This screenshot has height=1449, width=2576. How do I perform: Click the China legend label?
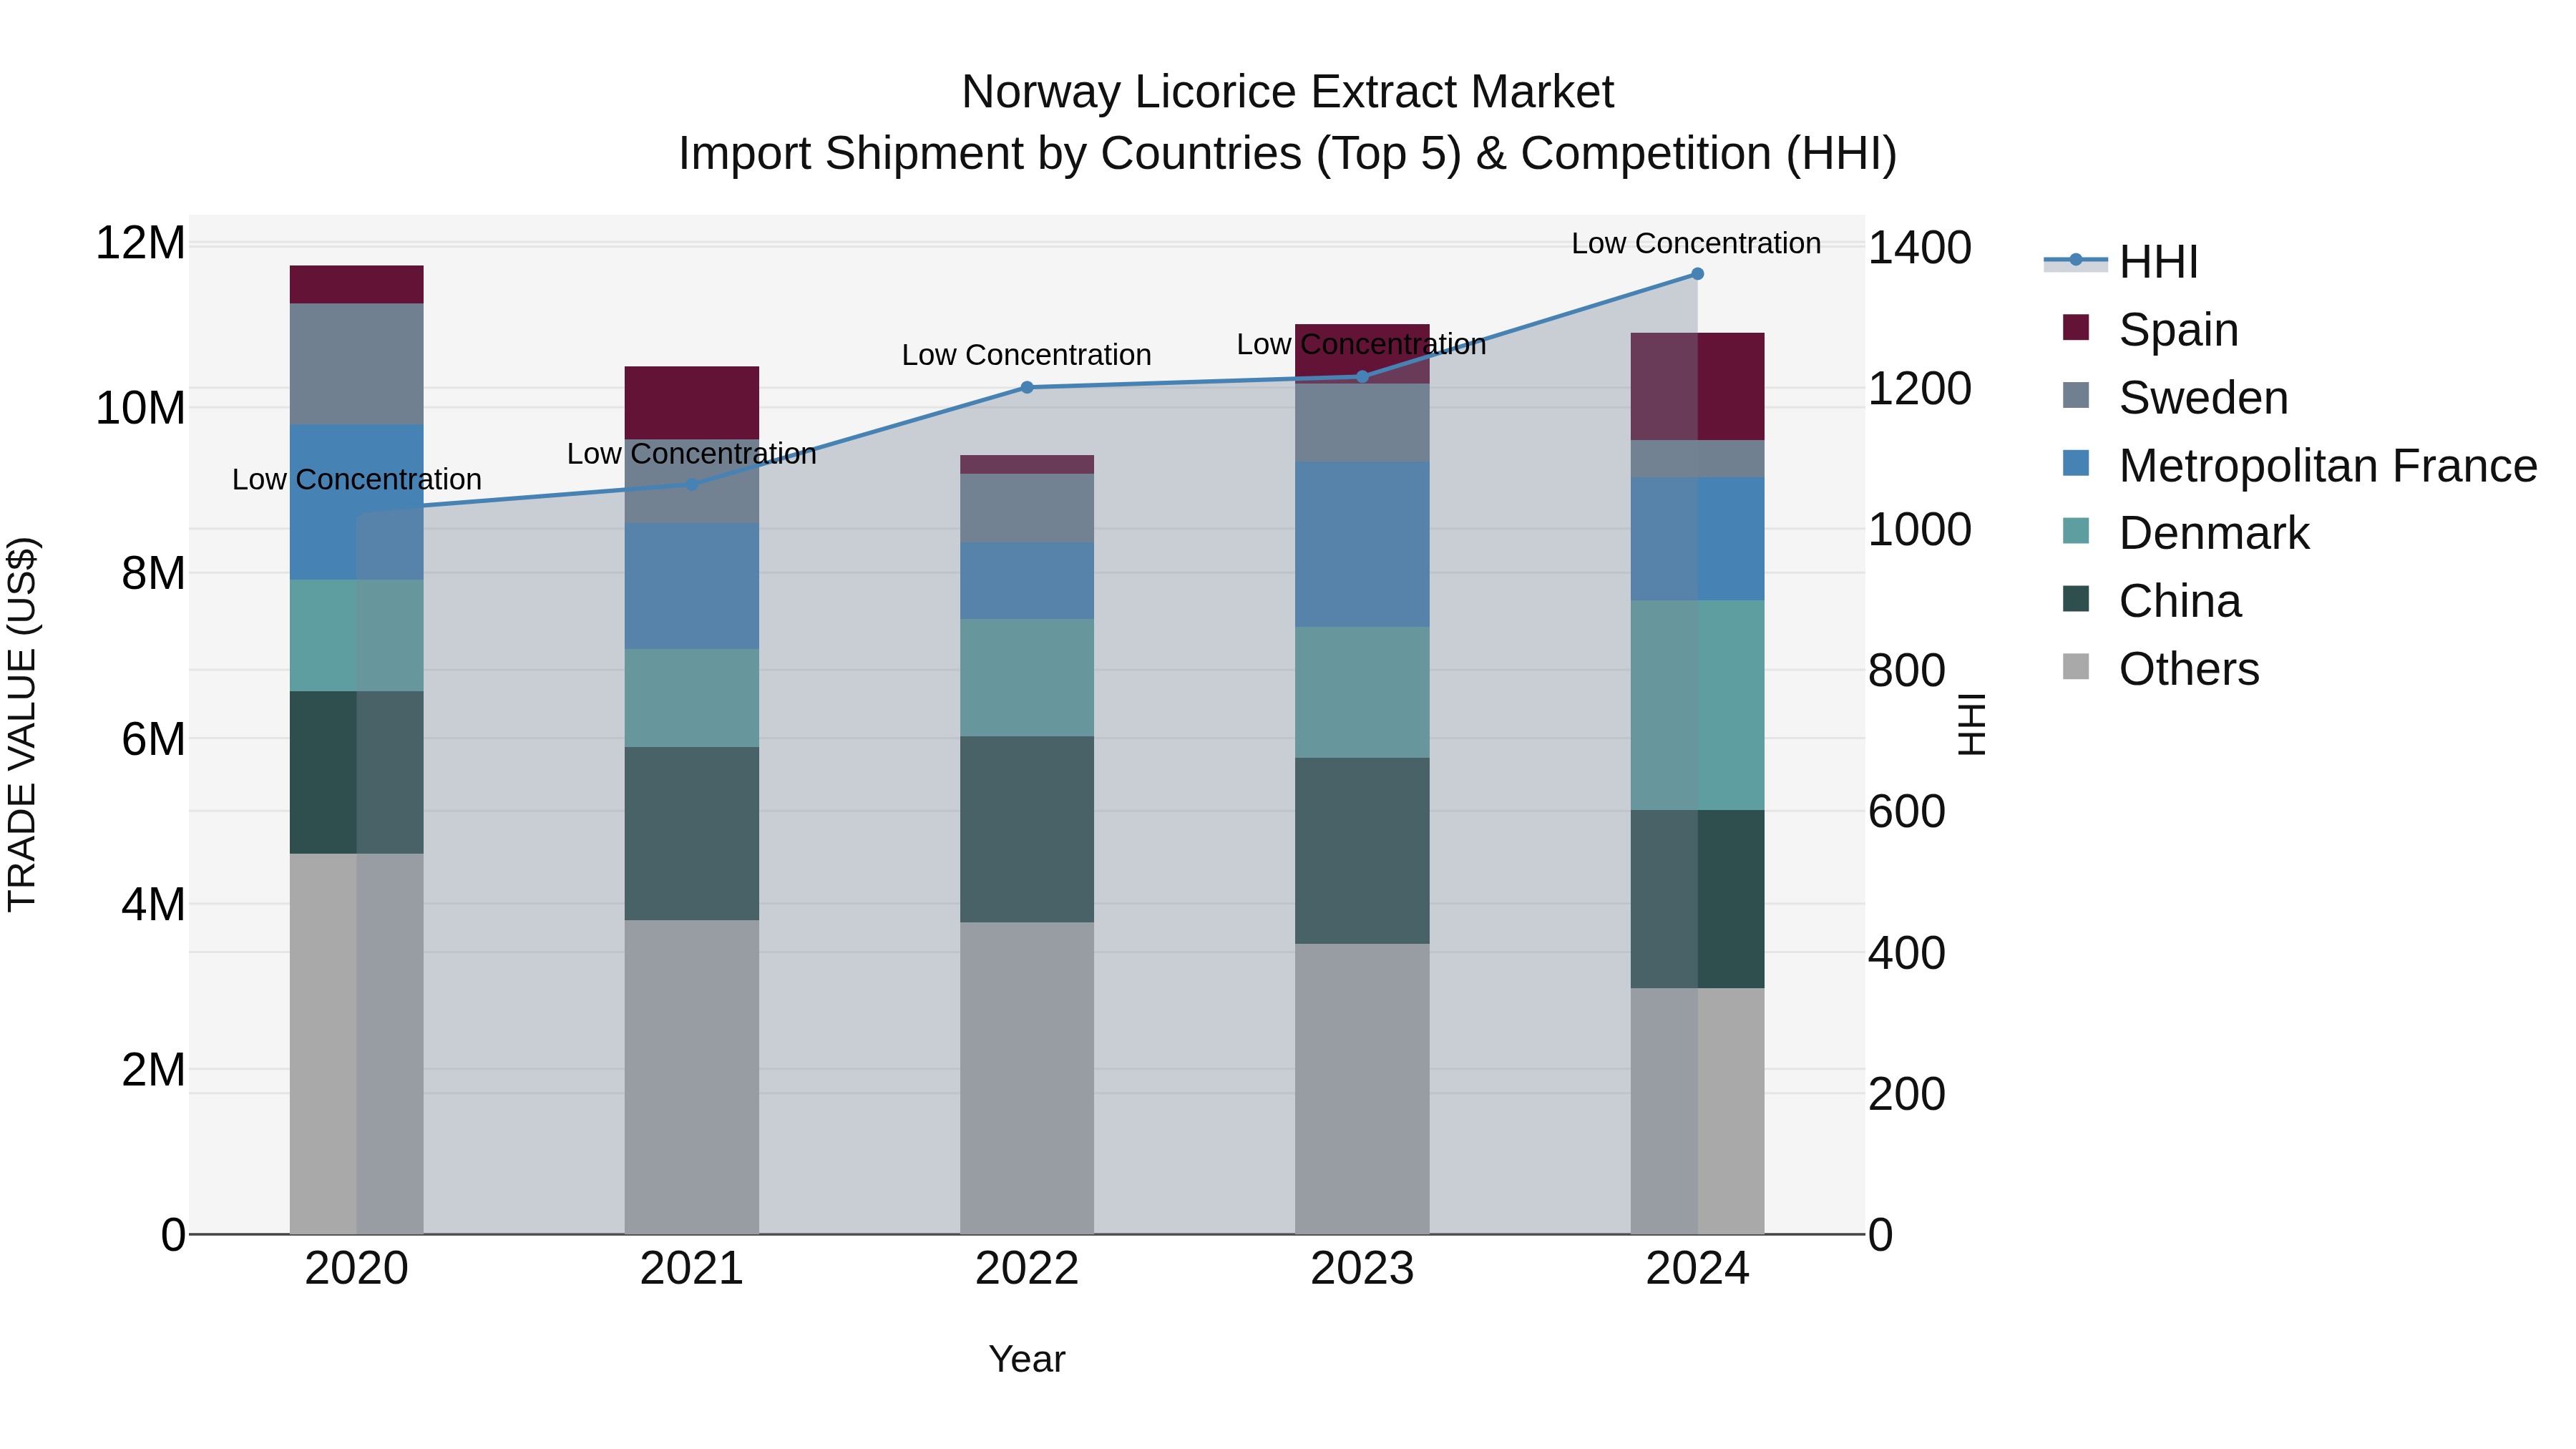pos(2180,602)
